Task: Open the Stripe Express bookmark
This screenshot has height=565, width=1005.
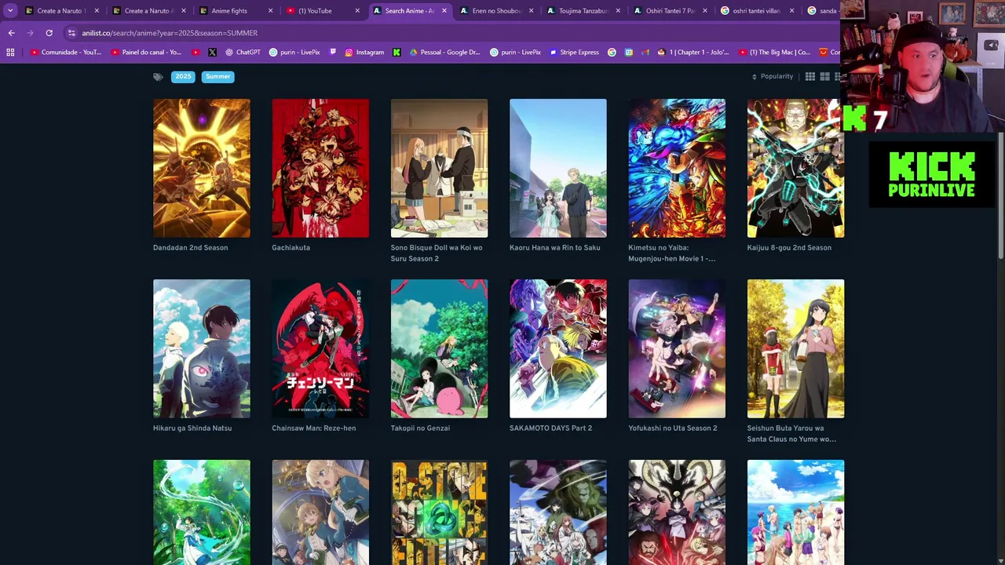Action: pos(574,53)
